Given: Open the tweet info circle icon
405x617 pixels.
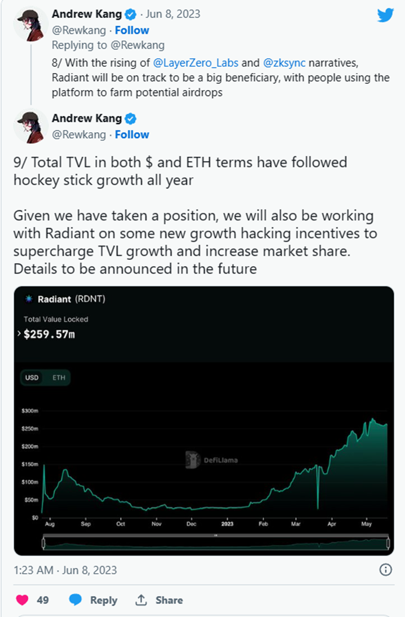Looking at the screenshot, I should (386, 570).
